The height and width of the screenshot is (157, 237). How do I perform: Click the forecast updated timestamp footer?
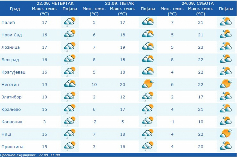(30, 155)
